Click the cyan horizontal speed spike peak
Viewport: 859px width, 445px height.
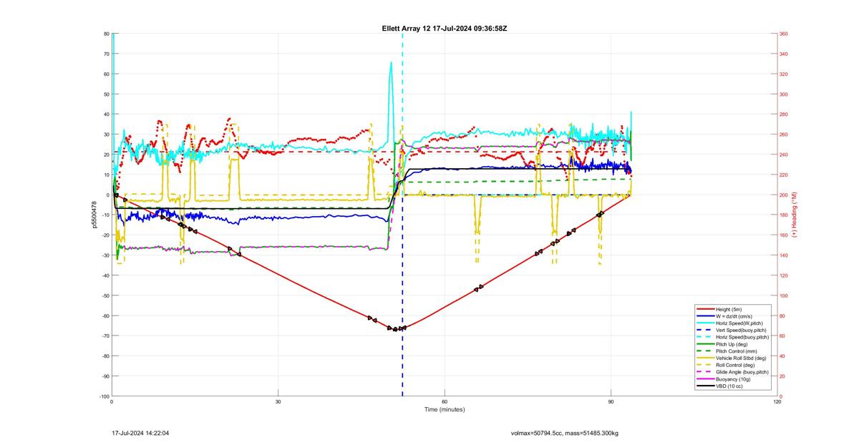[391, 63]
